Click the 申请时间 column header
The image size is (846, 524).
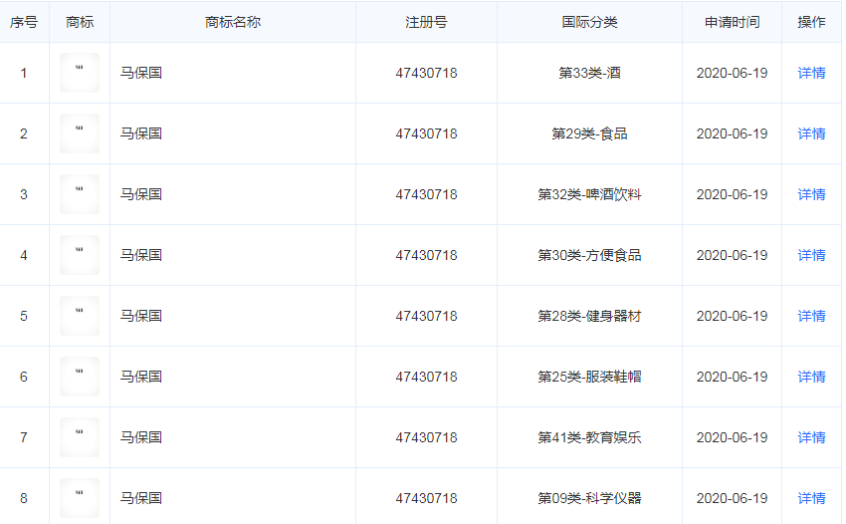click(x=732, y=22)
